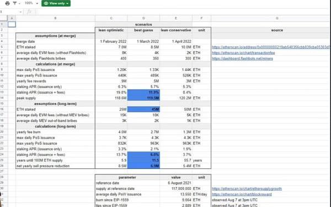
Task: Click the 117,000,000 supply value cell
Action: pos(176,189)
